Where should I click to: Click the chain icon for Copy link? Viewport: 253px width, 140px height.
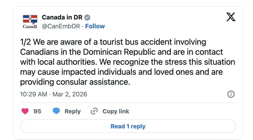pos(94,111)
